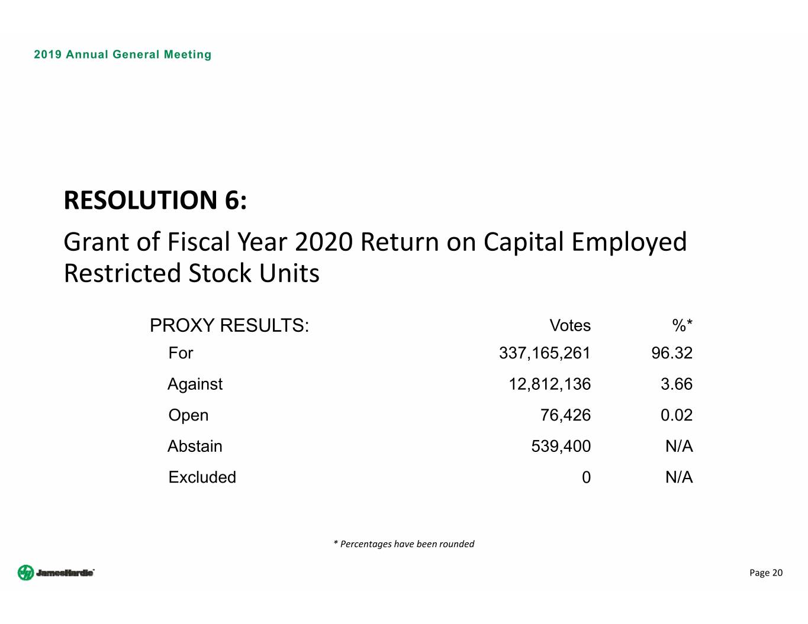Click the percent column header
The height and width of the screenshot is (624, 808).
[x=682, y=326]
